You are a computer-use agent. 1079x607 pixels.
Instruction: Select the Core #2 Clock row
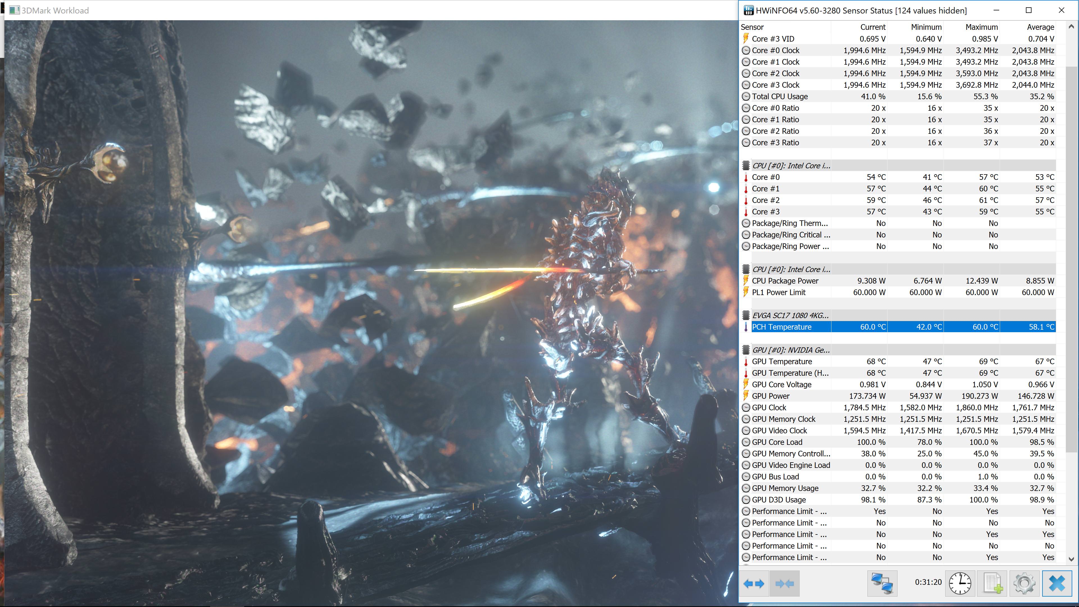coord(898,73)
